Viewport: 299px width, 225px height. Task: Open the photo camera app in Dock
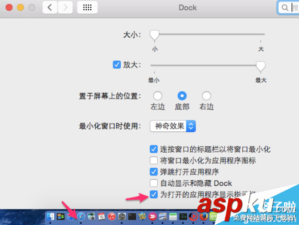[x=91, y=217]
